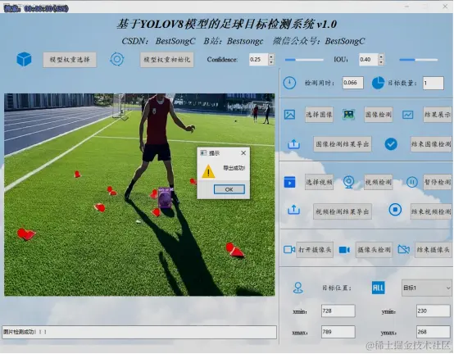
Task: Click the upload icon beside 视频检测结果导出
Action: (293, 210)
